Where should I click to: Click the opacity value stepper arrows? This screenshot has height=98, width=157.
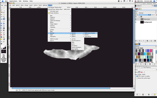click(156, 15)
